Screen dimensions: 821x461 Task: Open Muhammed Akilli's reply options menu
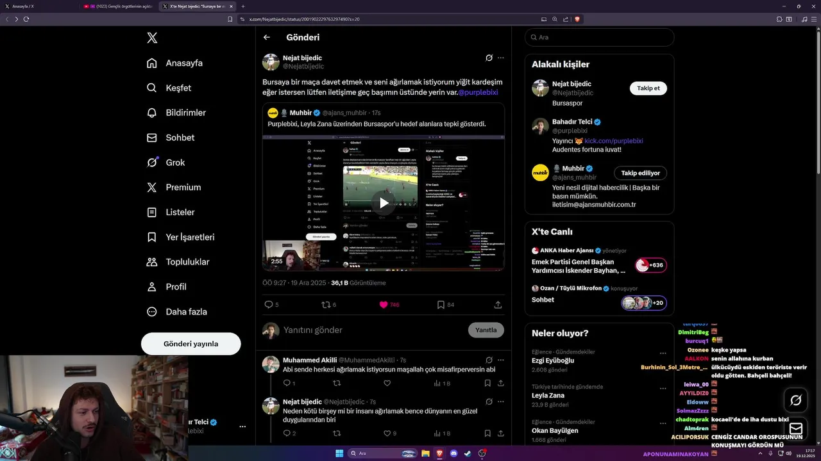[x=501, y=360]
